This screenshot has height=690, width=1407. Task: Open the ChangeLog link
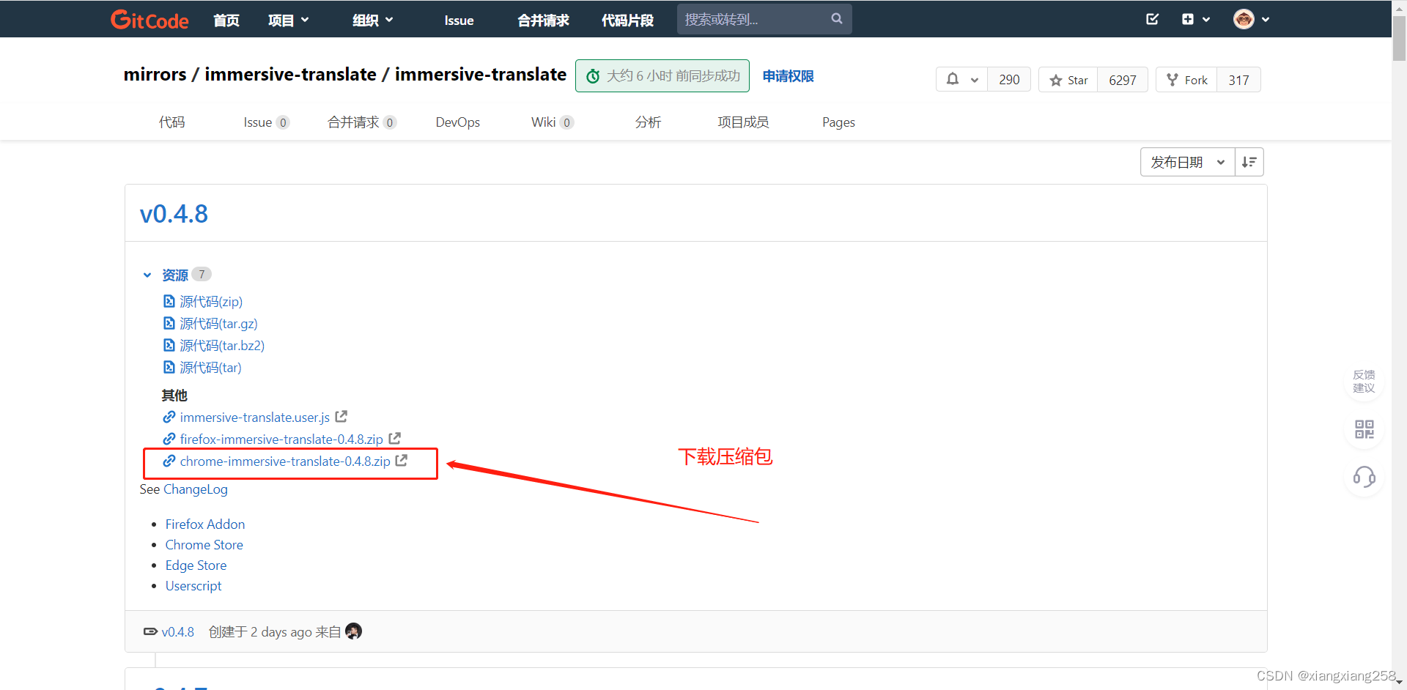tap(196, 489)
